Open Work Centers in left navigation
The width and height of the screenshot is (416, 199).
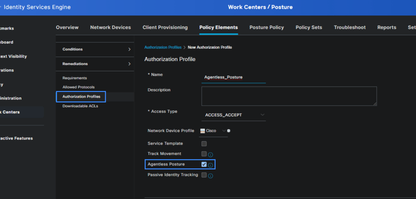(x=10, y=112)
